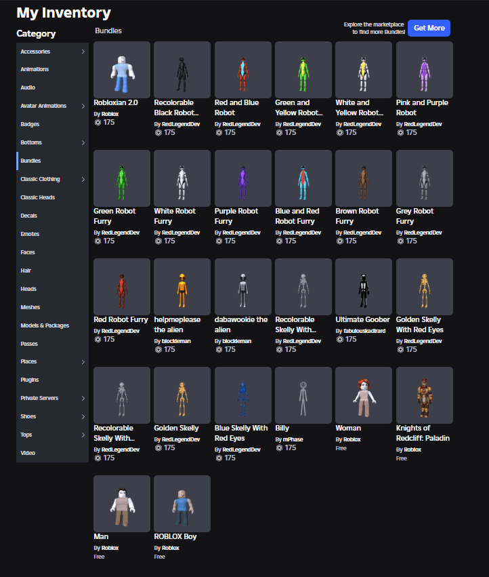Expand the Private Servers category chevron
Screen dimensions: 489x577
(x=83, y=399)
